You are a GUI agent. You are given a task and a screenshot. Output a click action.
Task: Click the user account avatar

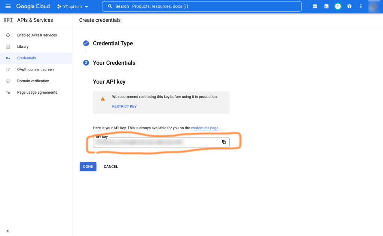coord(374,6)
